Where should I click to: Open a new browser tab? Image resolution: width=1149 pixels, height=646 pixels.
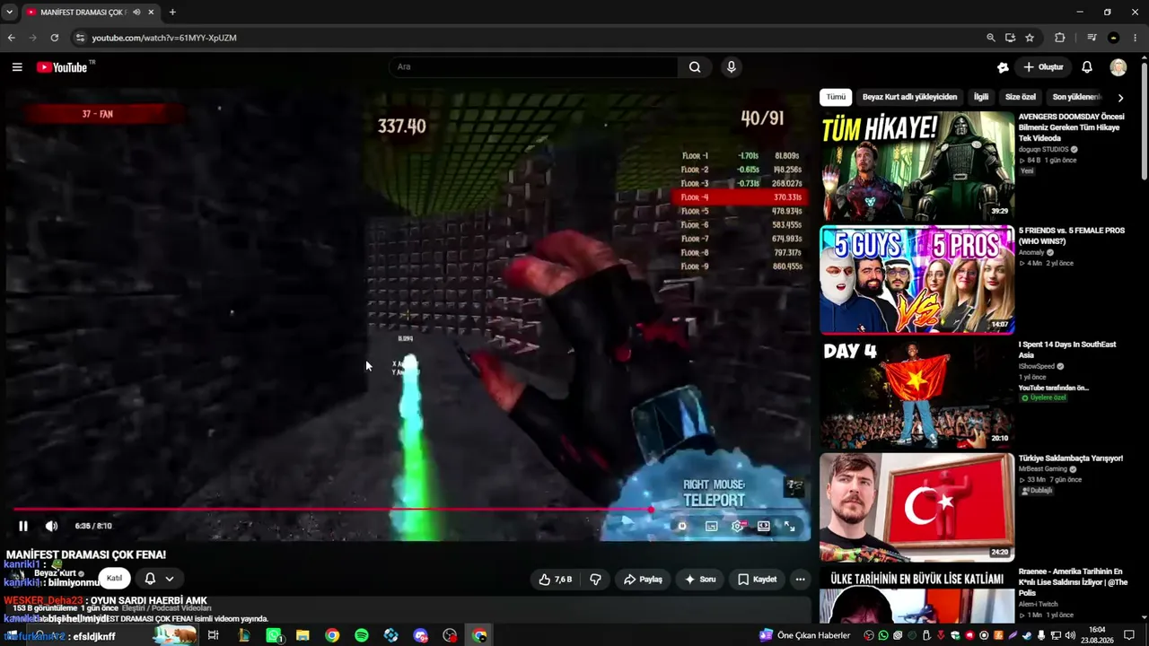point(172,13)
